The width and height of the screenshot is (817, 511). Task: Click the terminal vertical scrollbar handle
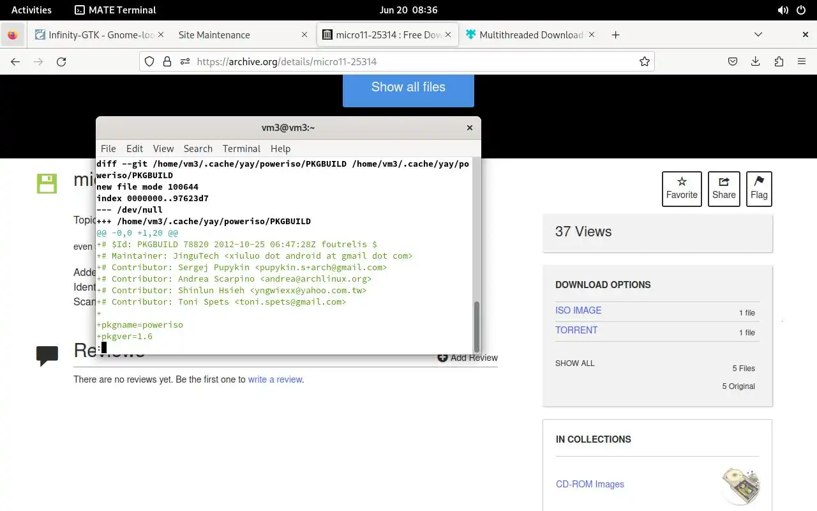pyautogui.click(x=476, y=326)
